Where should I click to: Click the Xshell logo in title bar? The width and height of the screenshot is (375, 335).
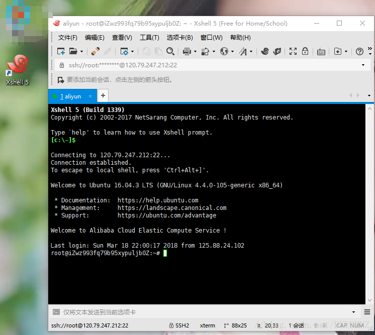56,23
